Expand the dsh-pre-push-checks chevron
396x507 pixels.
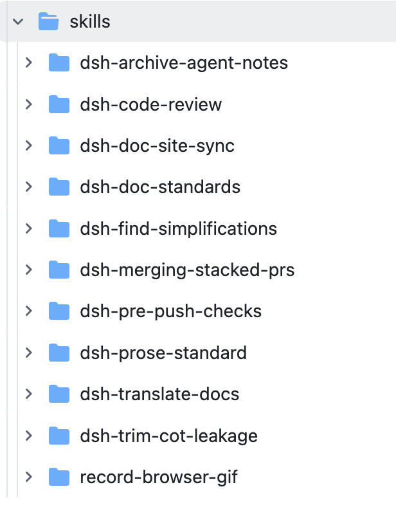click(x=29, y=311)
